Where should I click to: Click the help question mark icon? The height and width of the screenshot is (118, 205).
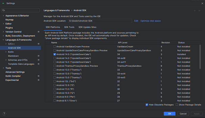[x=4, y=114]
